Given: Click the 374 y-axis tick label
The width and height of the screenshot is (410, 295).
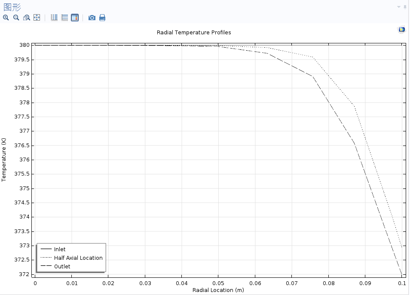Looking at the screenshot, I should click(24, 216).
